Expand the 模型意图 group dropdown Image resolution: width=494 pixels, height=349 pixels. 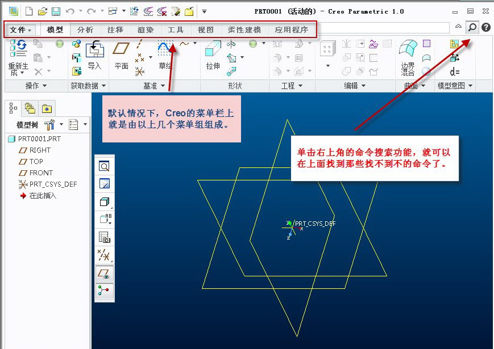(470, 86)
